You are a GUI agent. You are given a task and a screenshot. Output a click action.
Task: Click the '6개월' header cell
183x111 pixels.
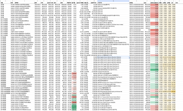pyautogui.click(x=169, y=3)
